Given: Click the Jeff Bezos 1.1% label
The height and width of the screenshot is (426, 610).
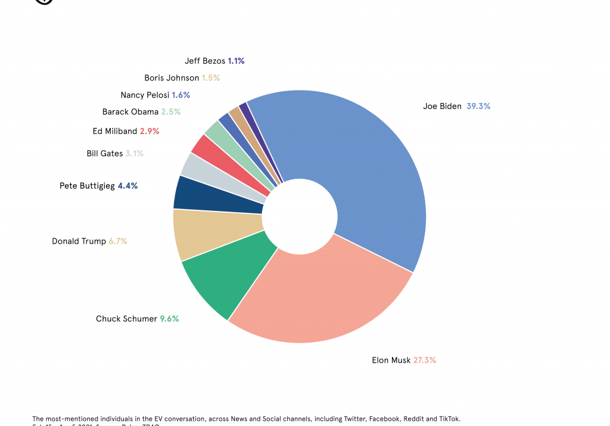Looking at the screenshot, I should [x=214, y=61].
